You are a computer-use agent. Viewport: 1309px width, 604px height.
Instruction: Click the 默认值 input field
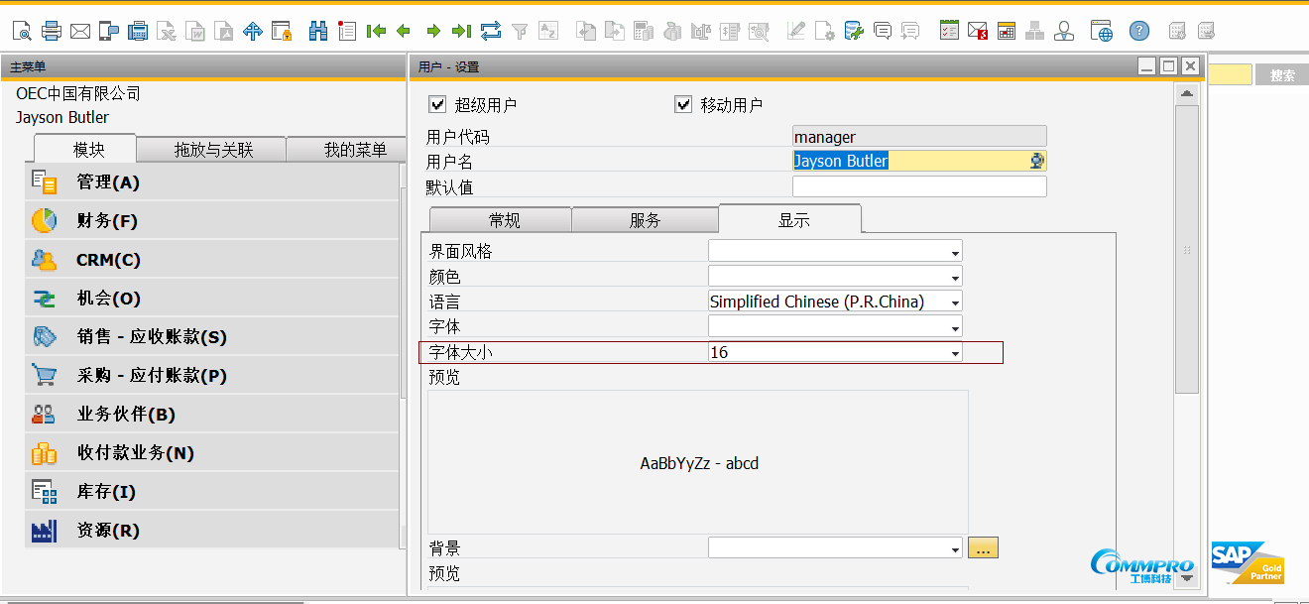(918, 187)
